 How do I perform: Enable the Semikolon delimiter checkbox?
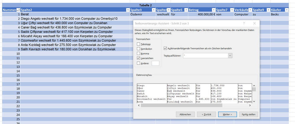coord(138,49)
